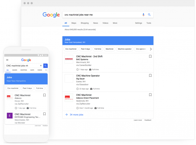Open Tools in search toolbar

tap(149, 23)
